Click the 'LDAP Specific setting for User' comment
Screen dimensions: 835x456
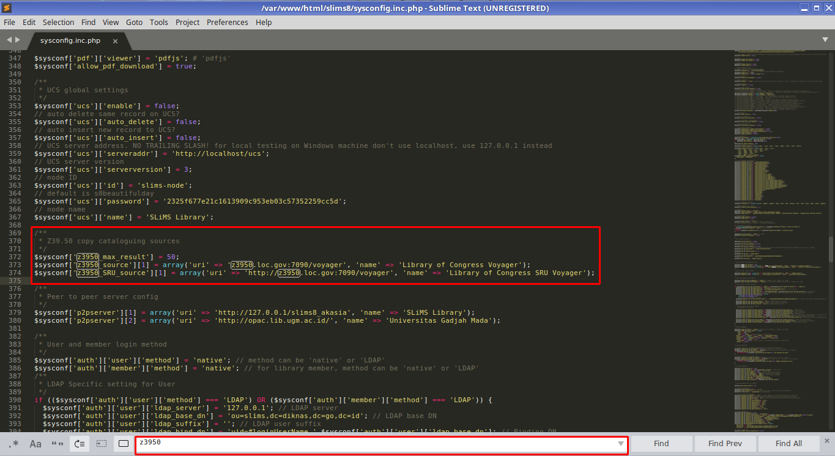point(111,384)
